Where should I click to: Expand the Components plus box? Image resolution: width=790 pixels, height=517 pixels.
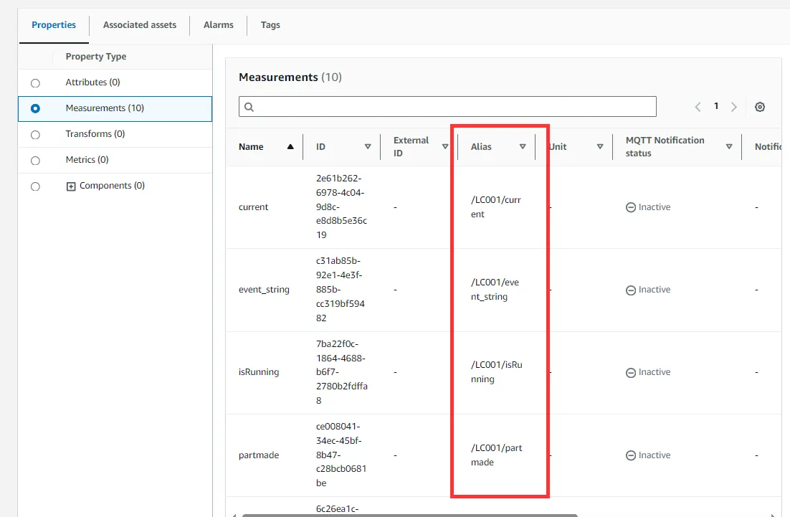tap(71, 186)
